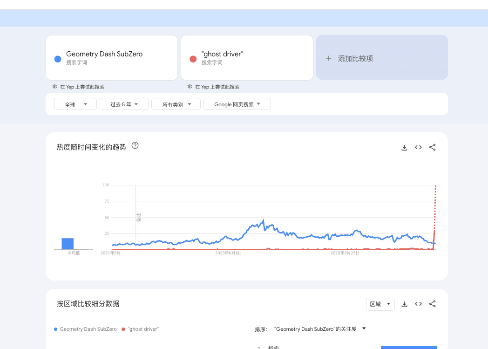488x349 pixels.
Task: Open the Google 网页搜索 type dropdown
Action: pos(237,104)
